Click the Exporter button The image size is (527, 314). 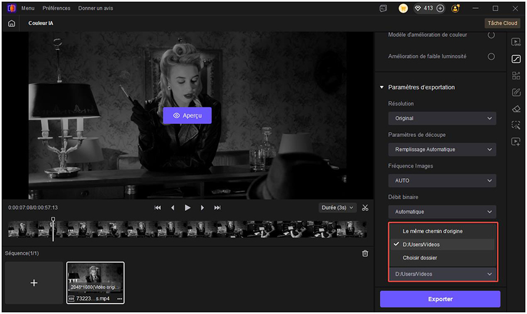440,299
